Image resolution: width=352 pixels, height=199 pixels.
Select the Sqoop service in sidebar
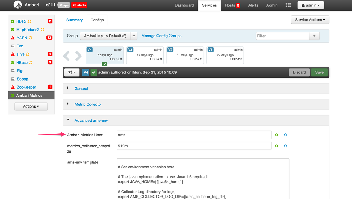click(23, 79)
